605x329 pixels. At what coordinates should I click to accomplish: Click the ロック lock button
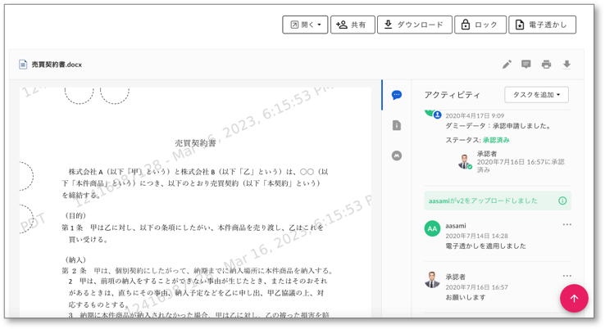tap(480, 25)
